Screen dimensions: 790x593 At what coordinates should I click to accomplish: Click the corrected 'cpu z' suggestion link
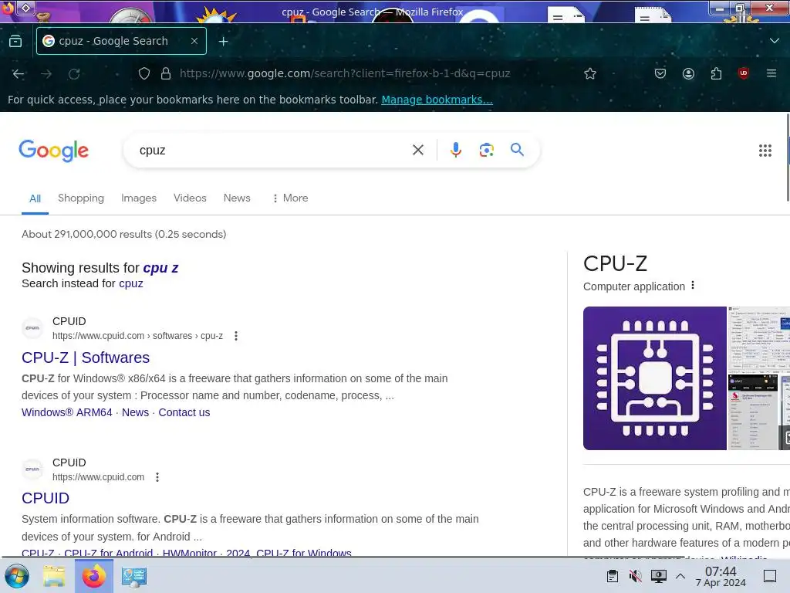tap(160, 268)
